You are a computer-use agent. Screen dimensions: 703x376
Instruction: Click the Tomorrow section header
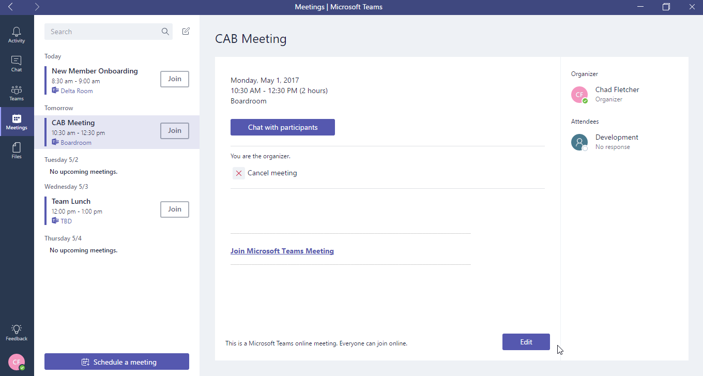[x=59, y=108]
